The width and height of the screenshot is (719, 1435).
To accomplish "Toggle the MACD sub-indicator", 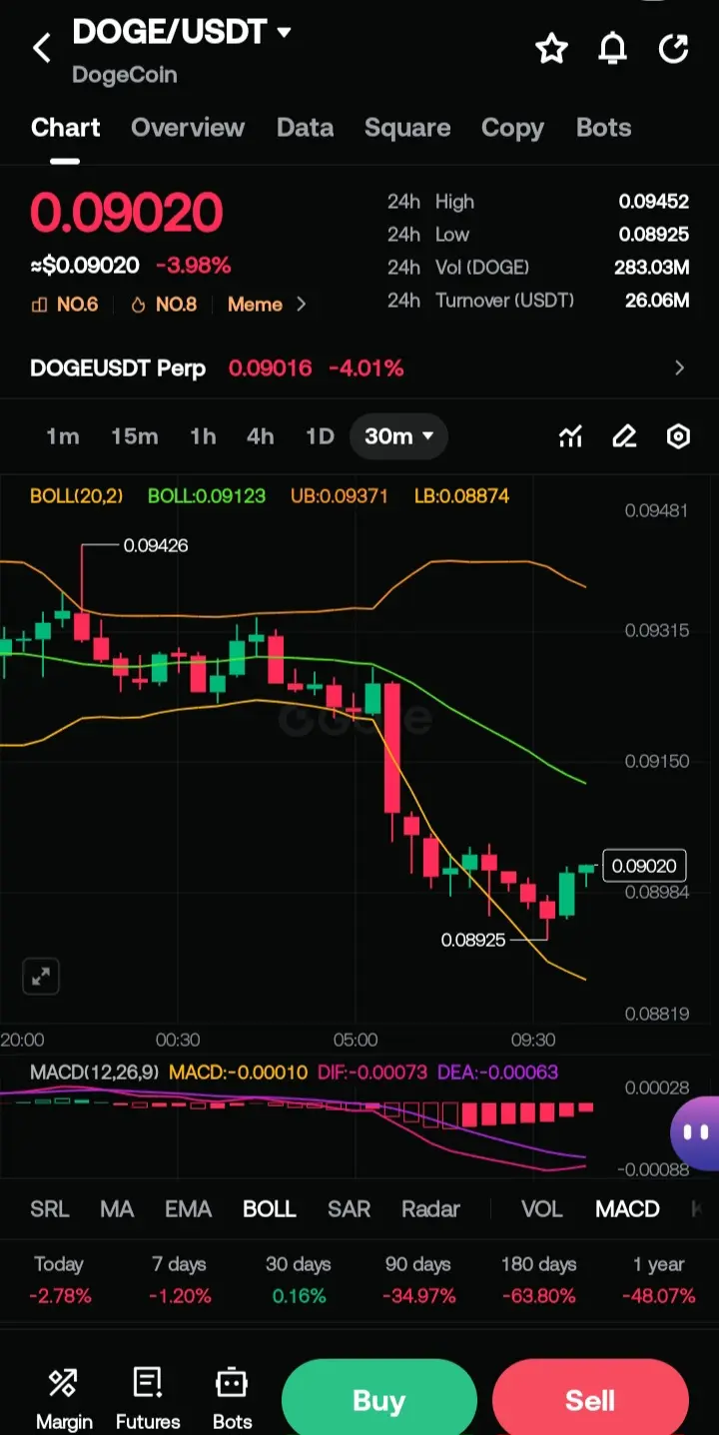I will (627, 1209).
